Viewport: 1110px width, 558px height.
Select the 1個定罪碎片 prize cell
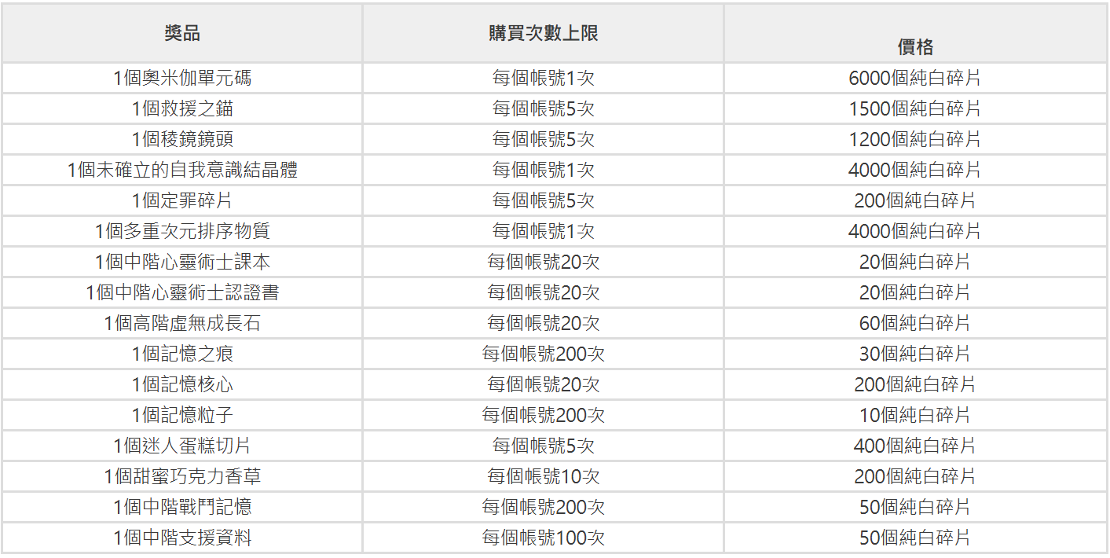(x=182, y=200)
